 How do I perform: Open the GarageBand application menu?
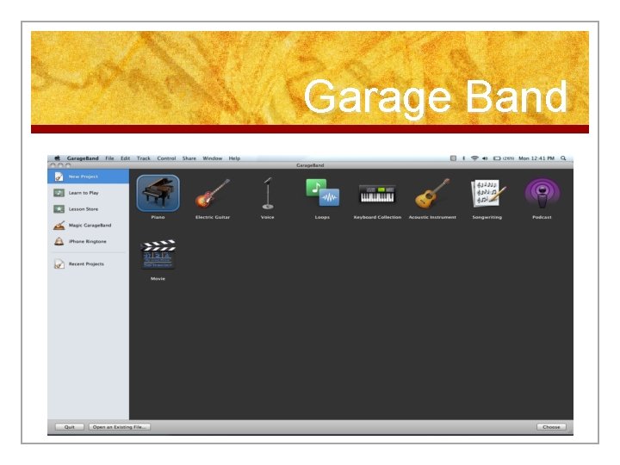click(x=83, y=158)
